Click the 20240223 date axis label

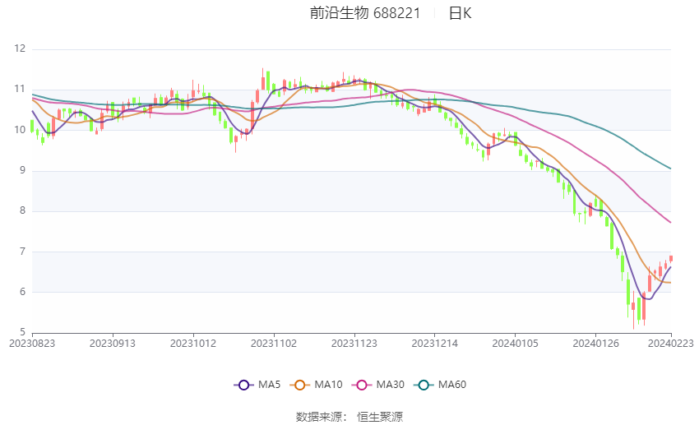pyautogui.click(x=671, y=344)
